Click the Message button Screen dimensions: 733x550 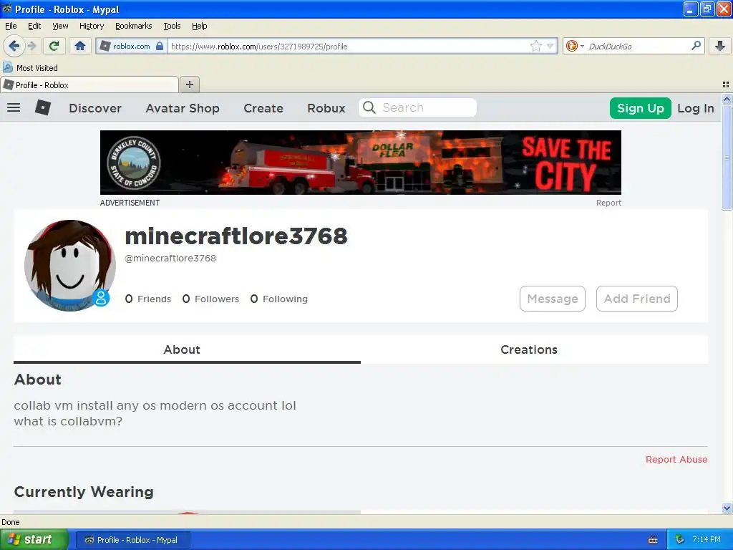(x=553, y=299)
